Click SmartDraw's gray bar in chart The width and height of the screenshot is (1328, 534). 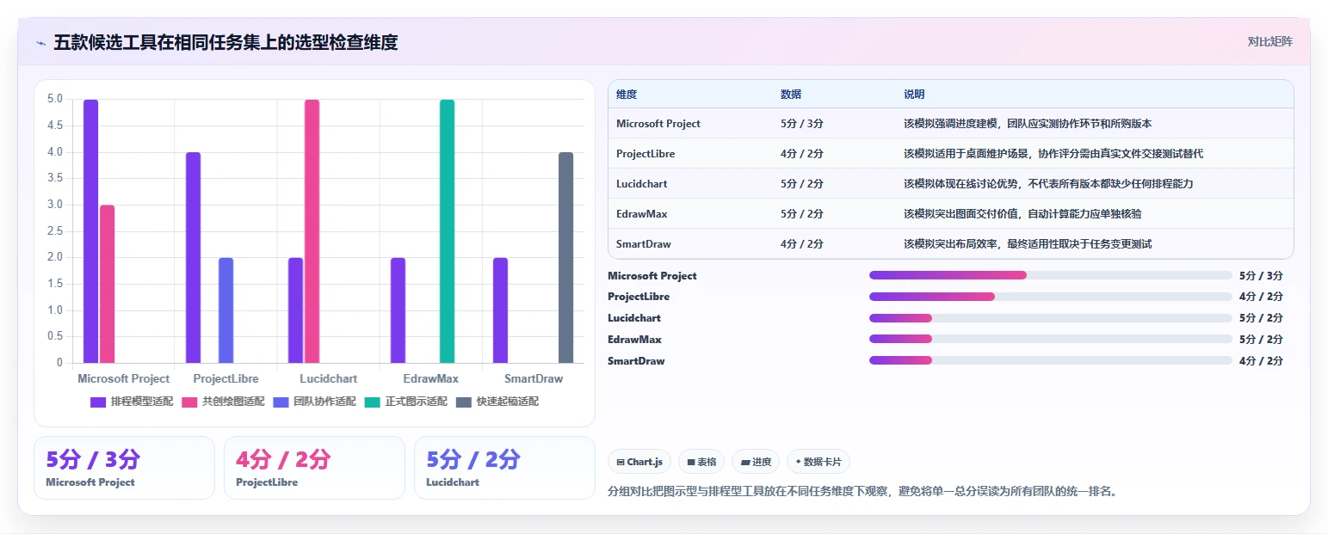(x=565, y=258)
